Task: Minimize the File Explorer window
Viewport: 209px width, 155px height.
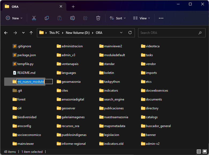Action: click(x=178, y=4)
